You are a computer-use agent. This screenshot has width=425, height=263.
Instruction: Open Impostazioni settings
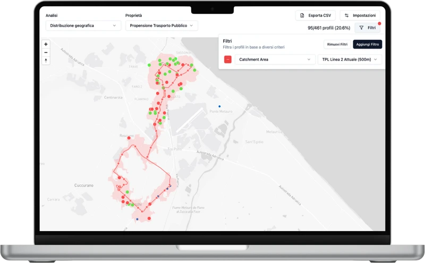click(360, 15)
